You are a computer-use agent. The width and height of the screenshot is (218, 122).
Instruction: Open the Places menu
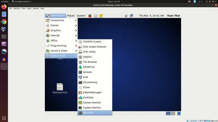(71, 16)
